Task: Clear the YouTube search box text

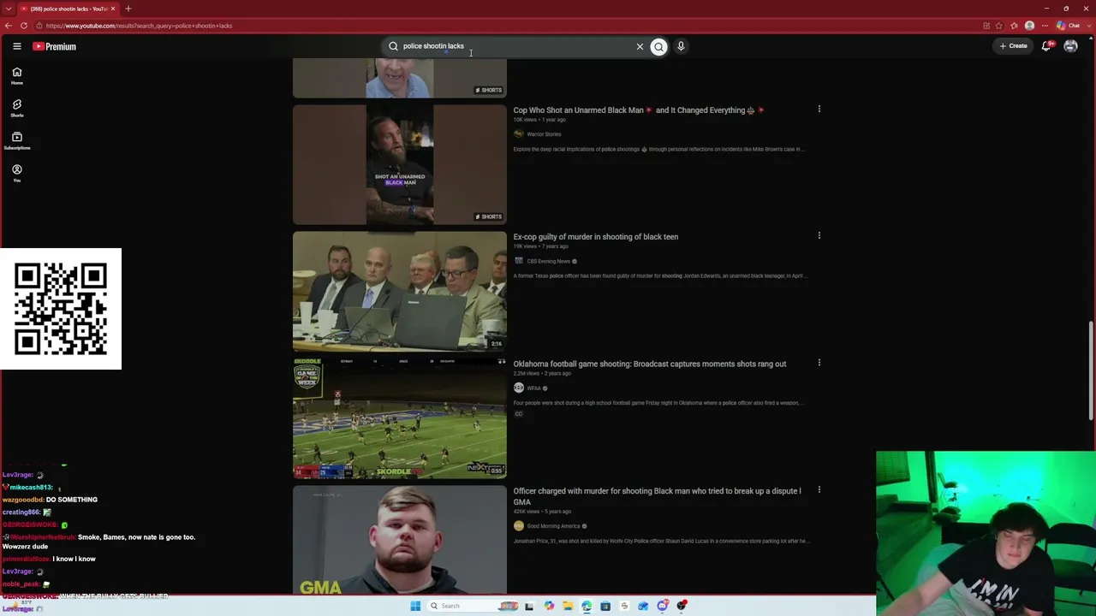Action: coord(640,46)
